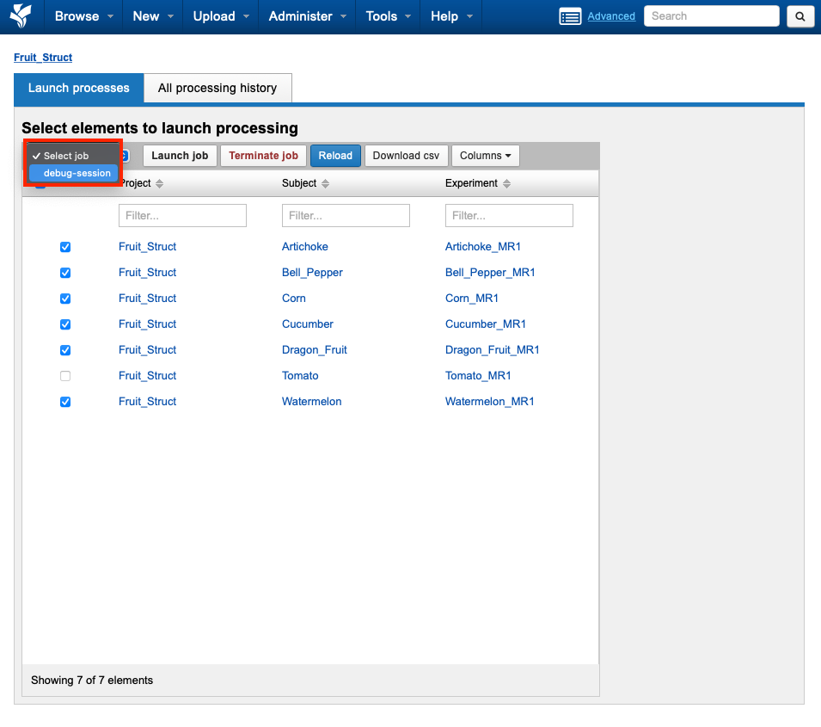The height and width of the screenshot is (727, 821).
Task: Sort by Subject column sort icon
Action: tap(325, 184)
